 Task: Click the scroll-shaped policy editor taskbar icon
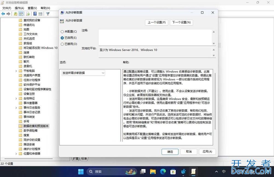(x=193, y=172)
